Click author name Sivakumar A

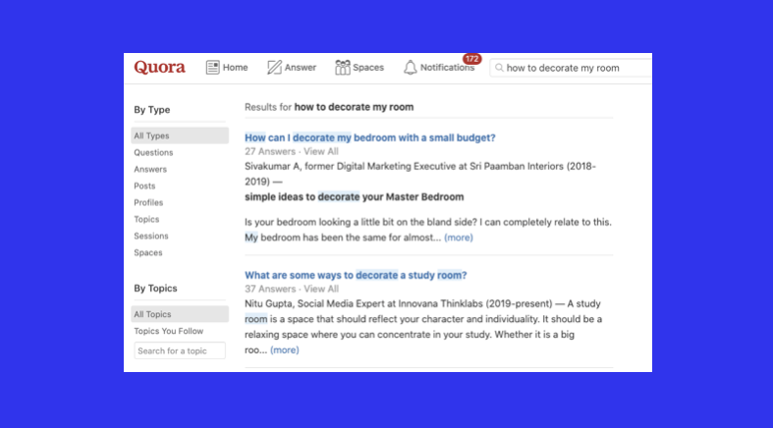pos(272,167)
